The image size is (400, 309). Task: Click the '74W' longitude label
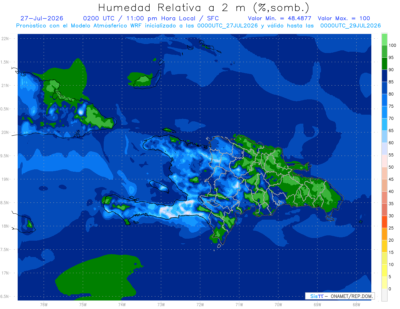click(x=122, y=305)
